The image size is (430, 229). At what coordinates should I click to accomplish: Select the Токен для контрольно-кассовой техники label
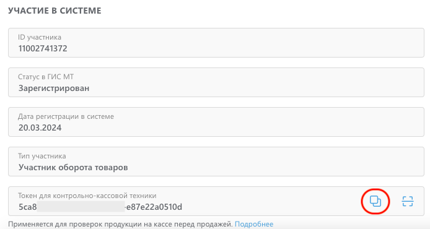pyautogui.click(x=87, y=196)
